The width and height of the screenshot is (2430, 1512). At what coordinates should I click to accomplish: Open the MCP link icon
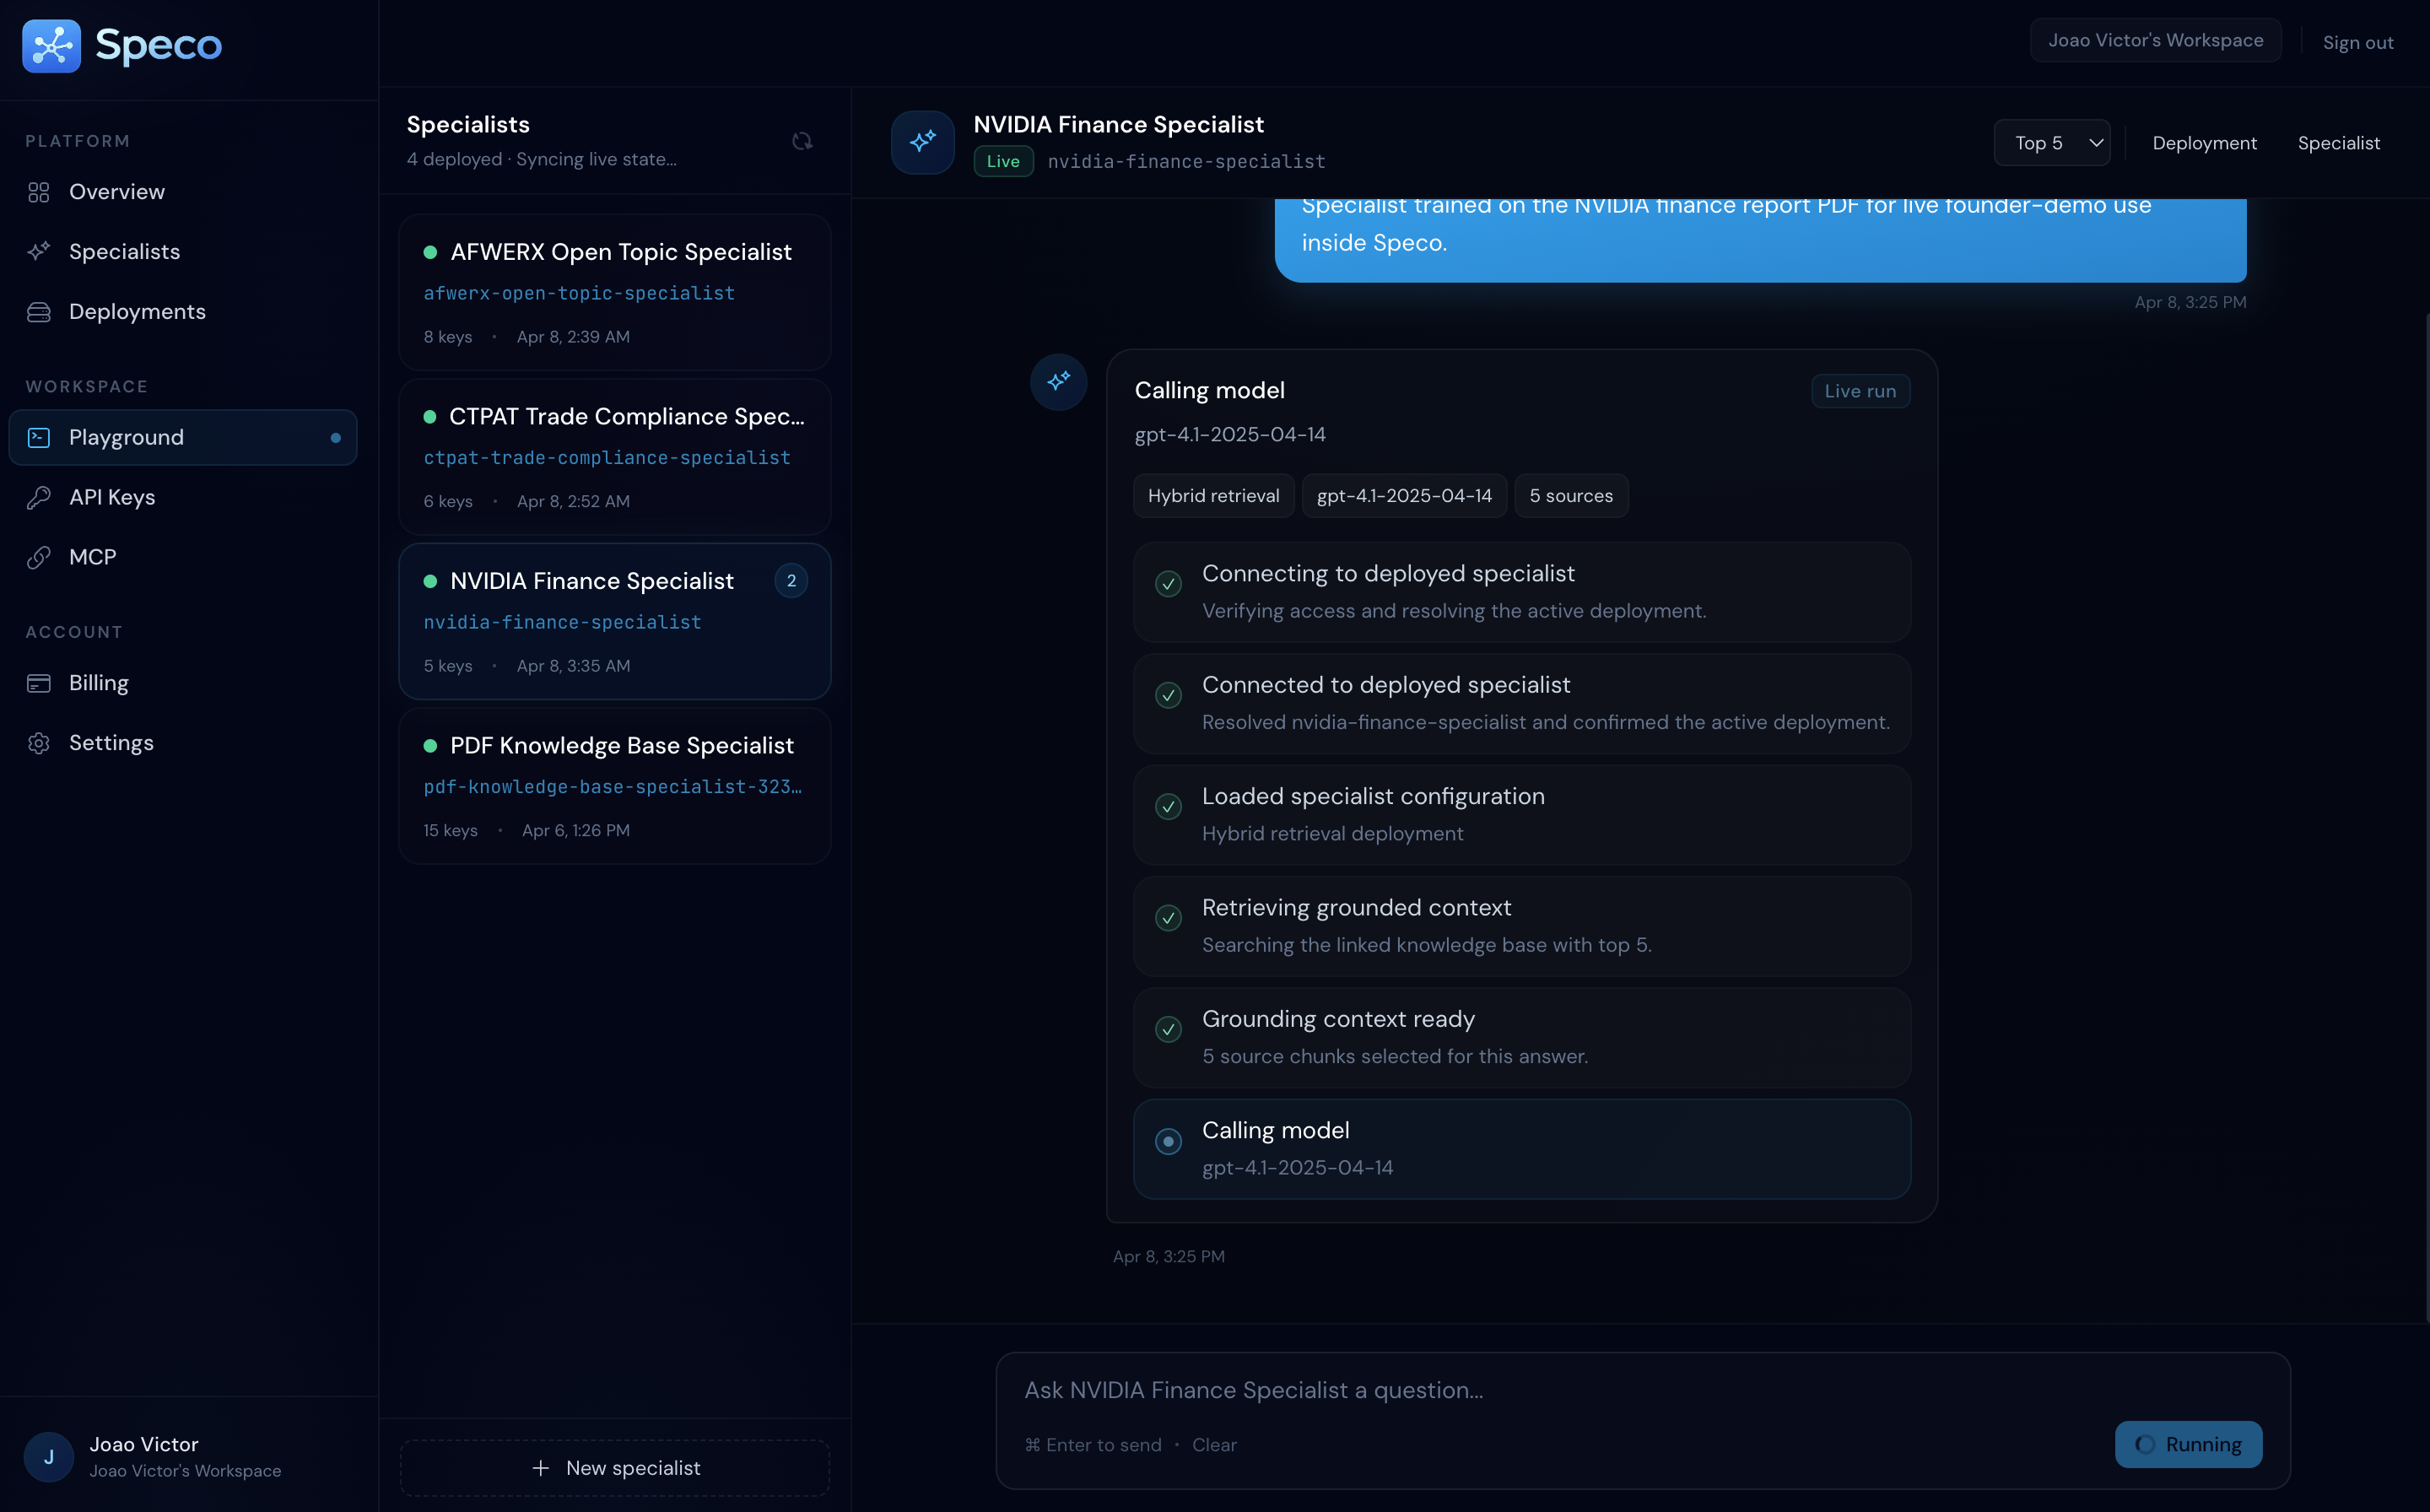point(39,557)
